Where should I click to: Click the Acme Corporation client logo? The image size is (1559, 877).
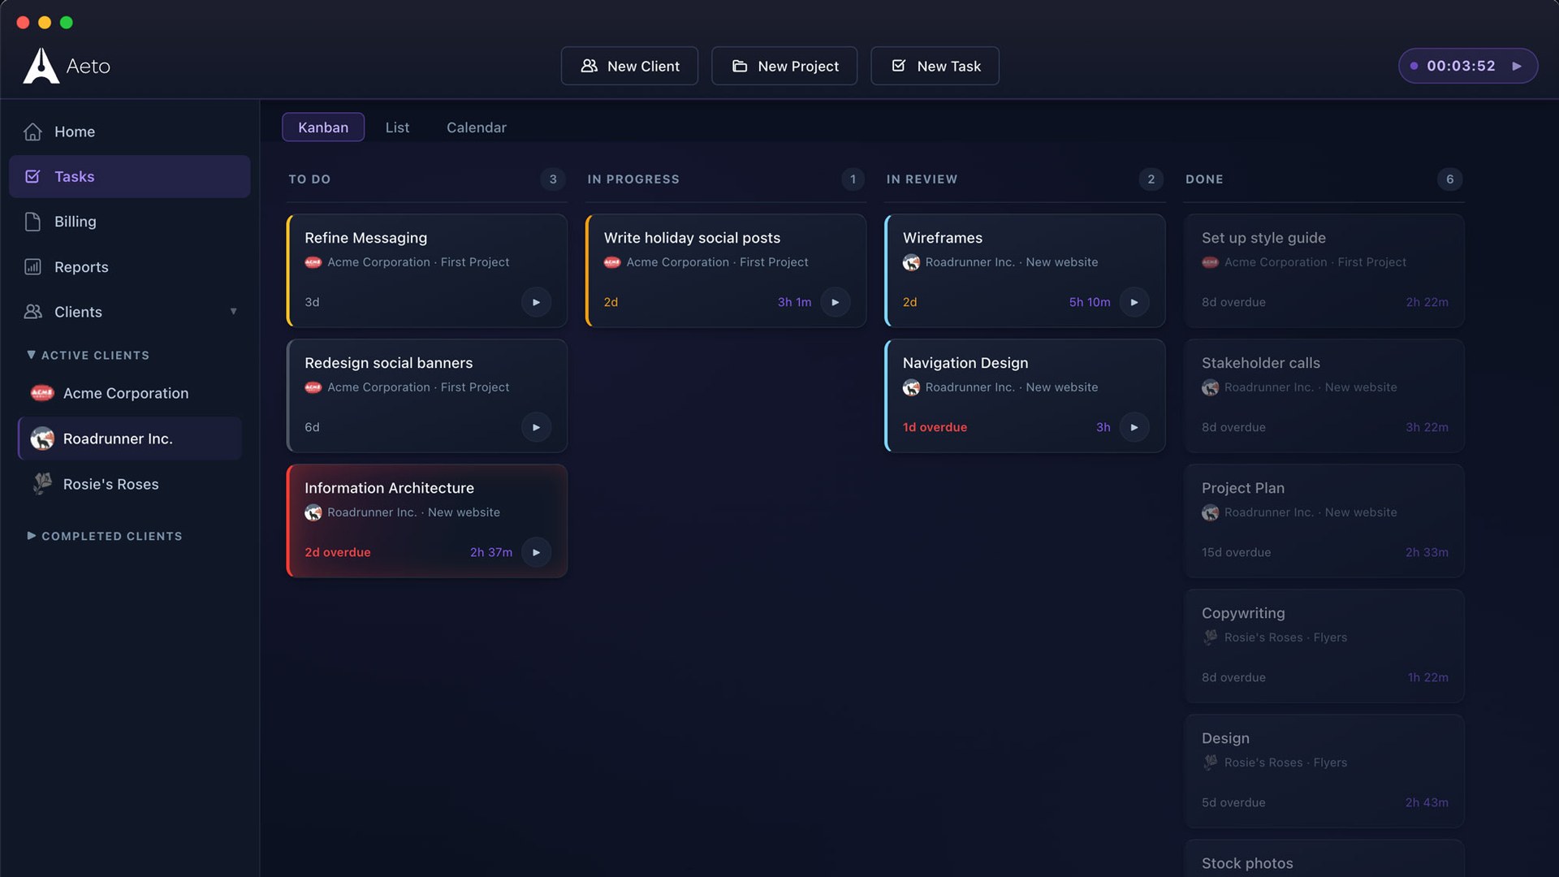42,393
